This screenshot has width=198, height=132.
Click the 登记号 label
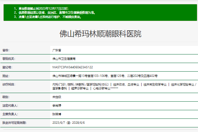(x=7, y=67)
